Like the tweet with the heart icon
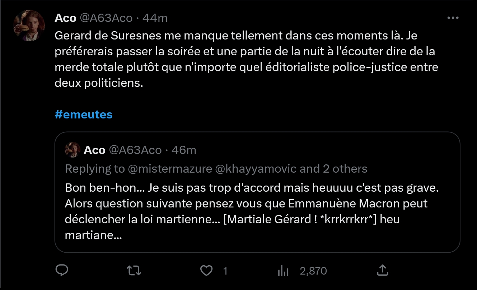This screenshot has width=477, height=290. click(206, 270)
